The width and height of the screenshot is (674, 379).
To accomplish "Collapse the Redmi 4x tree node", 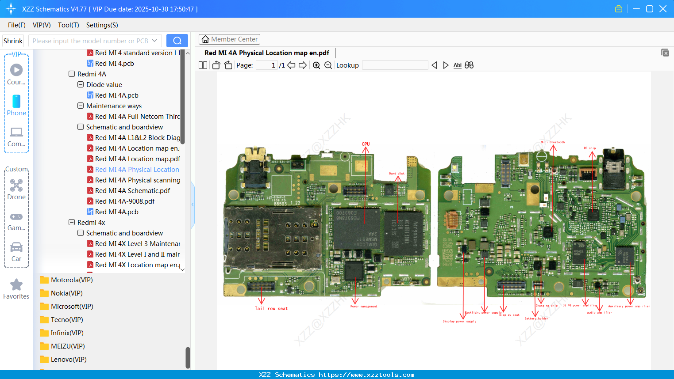I will coord(72,223).
